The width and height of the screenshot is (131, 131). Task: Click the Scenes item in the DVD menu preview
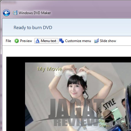(104, 126)
